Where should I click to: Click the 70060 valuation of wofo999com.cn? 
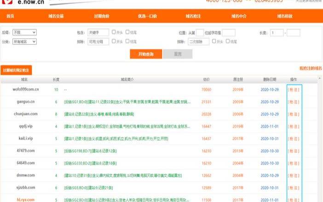pos(206,89)
